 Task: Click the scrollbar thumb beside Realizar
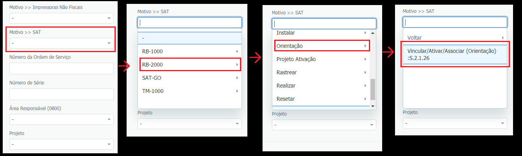pyautogui.click(x=373, y=89)
